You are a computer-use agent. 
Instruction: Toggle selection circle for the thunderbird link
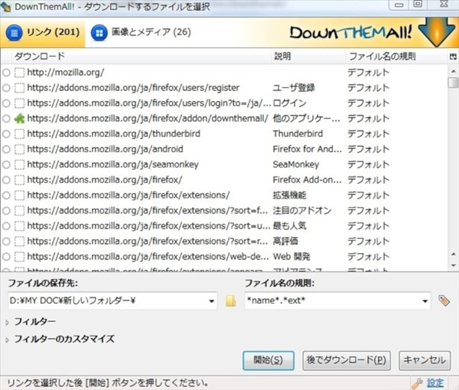pos(6,134)
